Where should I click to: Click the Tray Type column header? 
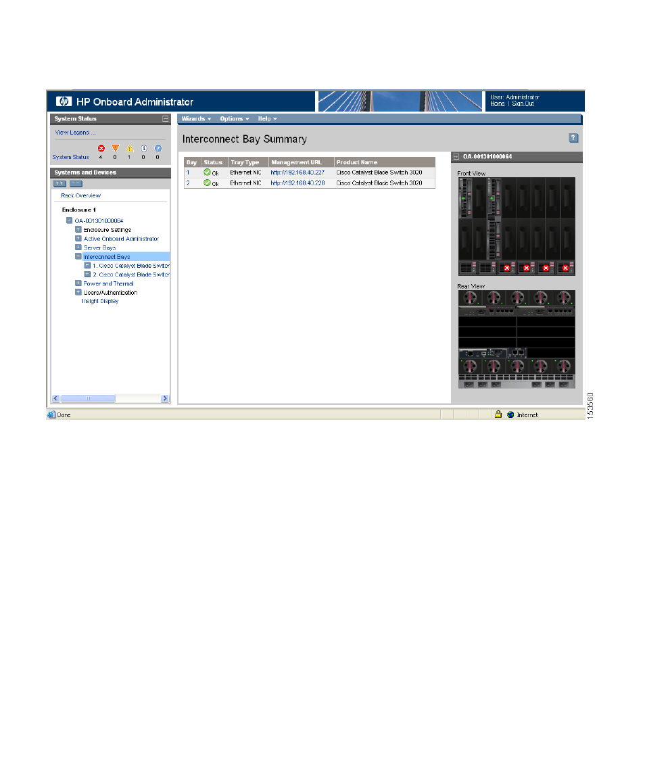click(x=249, y=162)
